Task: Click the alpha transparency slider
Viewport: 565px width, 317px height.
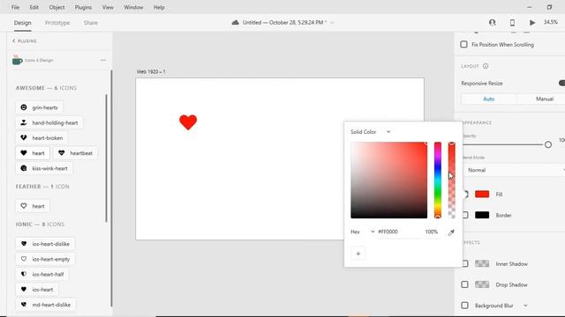Action: click(451, 180)
